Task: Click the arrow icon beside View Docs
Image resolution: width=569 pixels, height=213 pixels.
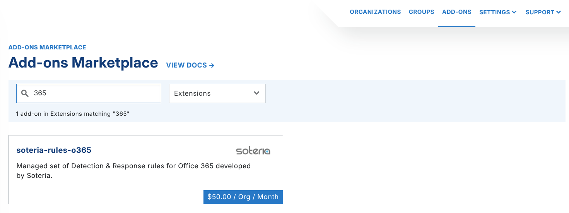Action: click(x=212, y=66)
